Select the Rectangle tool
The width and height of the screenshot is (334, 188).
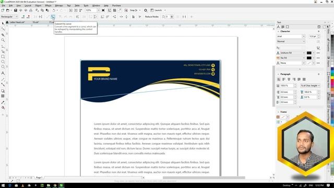tap(3, 57)
